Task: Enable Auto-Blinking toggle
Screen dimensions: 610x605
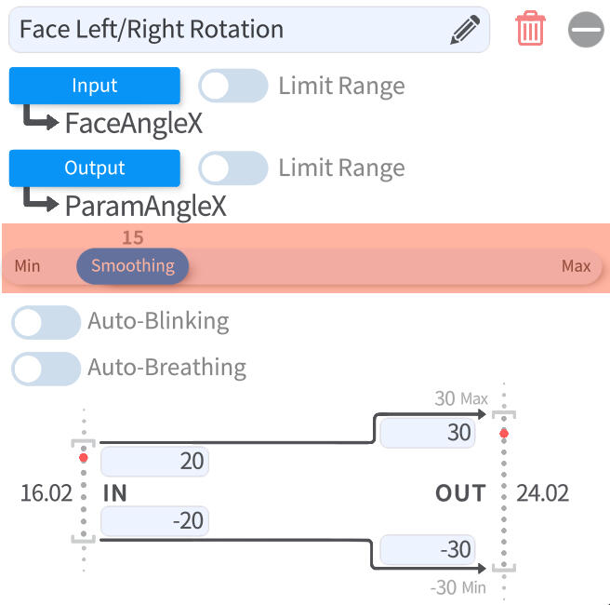Action: pyautogui.click(x=46, y=323)
